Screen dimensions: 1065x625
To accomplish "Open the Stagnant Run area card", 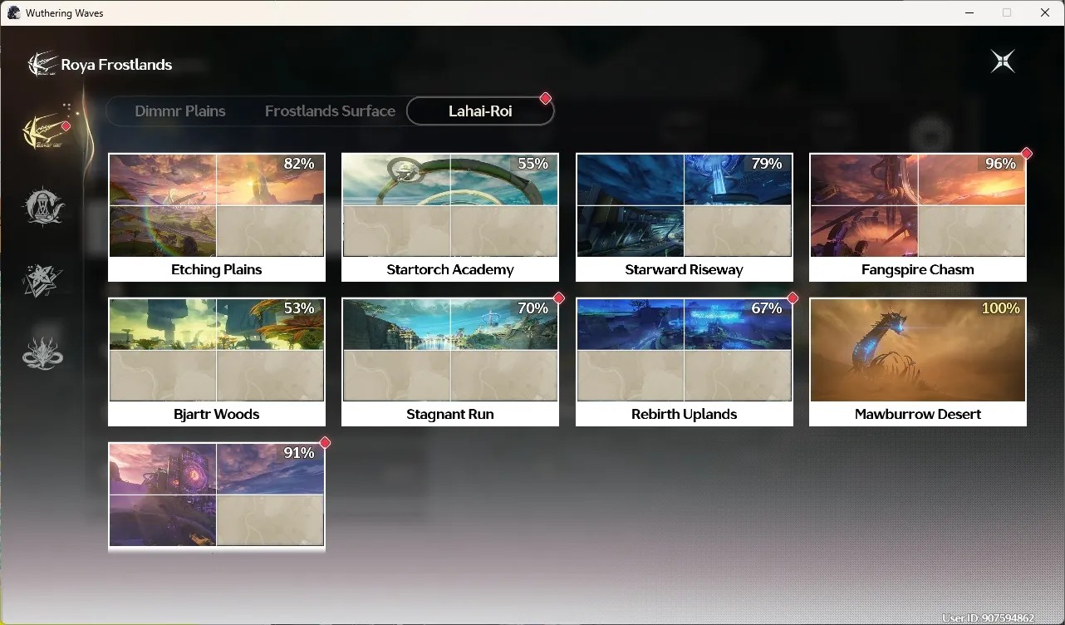I will [450, 362].
